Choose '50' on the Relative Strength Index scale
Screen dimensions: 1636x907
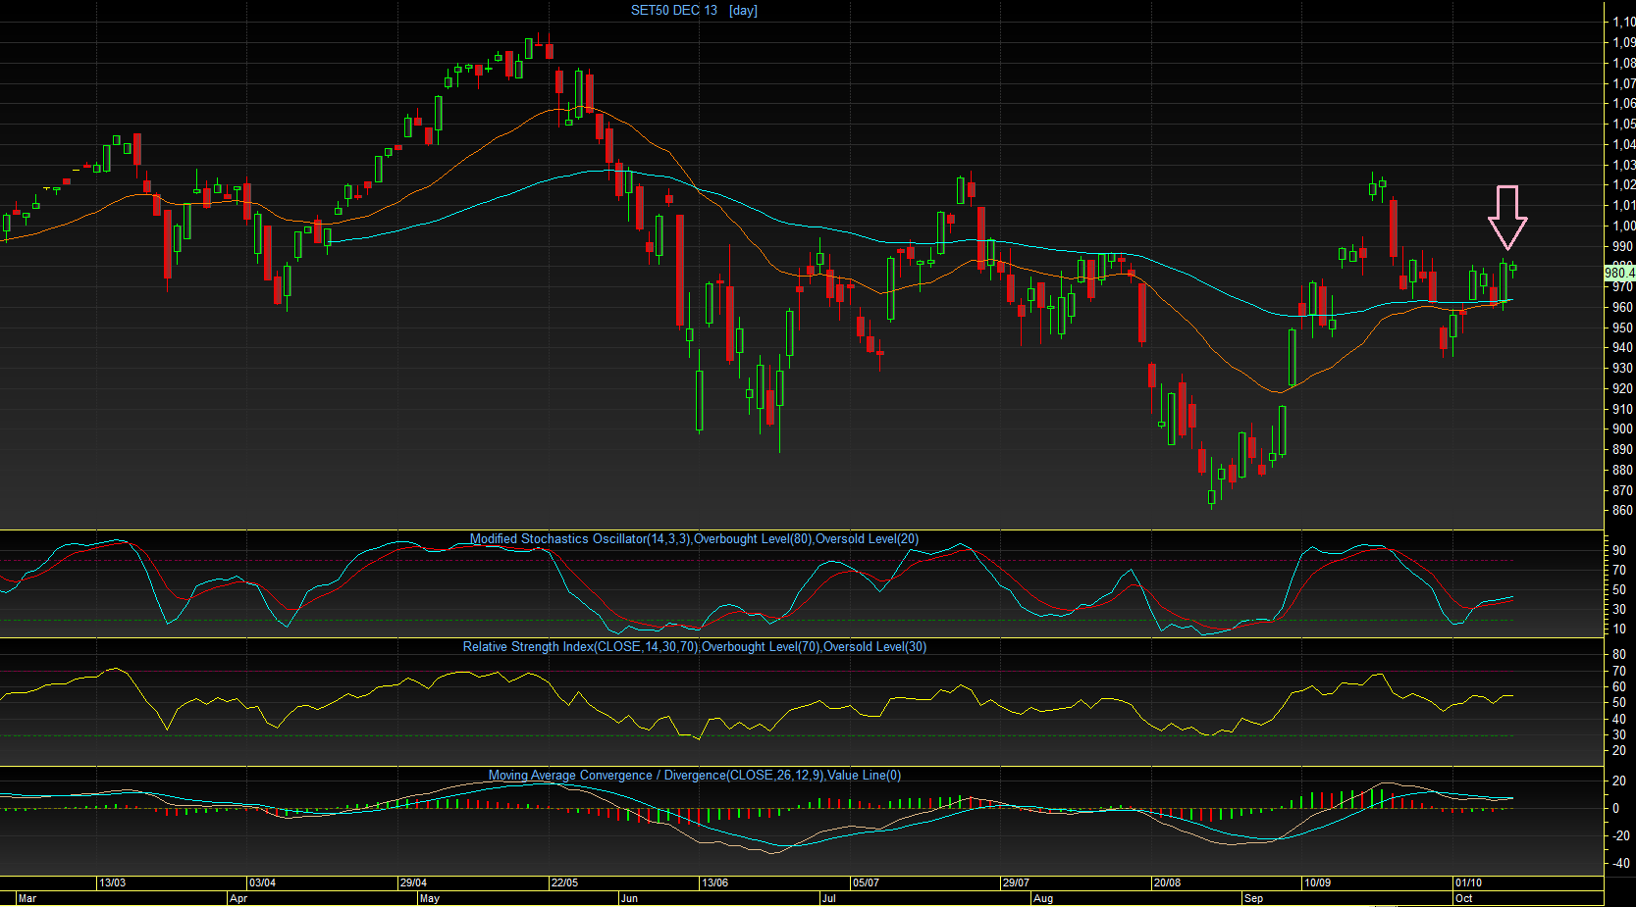(x=1619, y=702)
